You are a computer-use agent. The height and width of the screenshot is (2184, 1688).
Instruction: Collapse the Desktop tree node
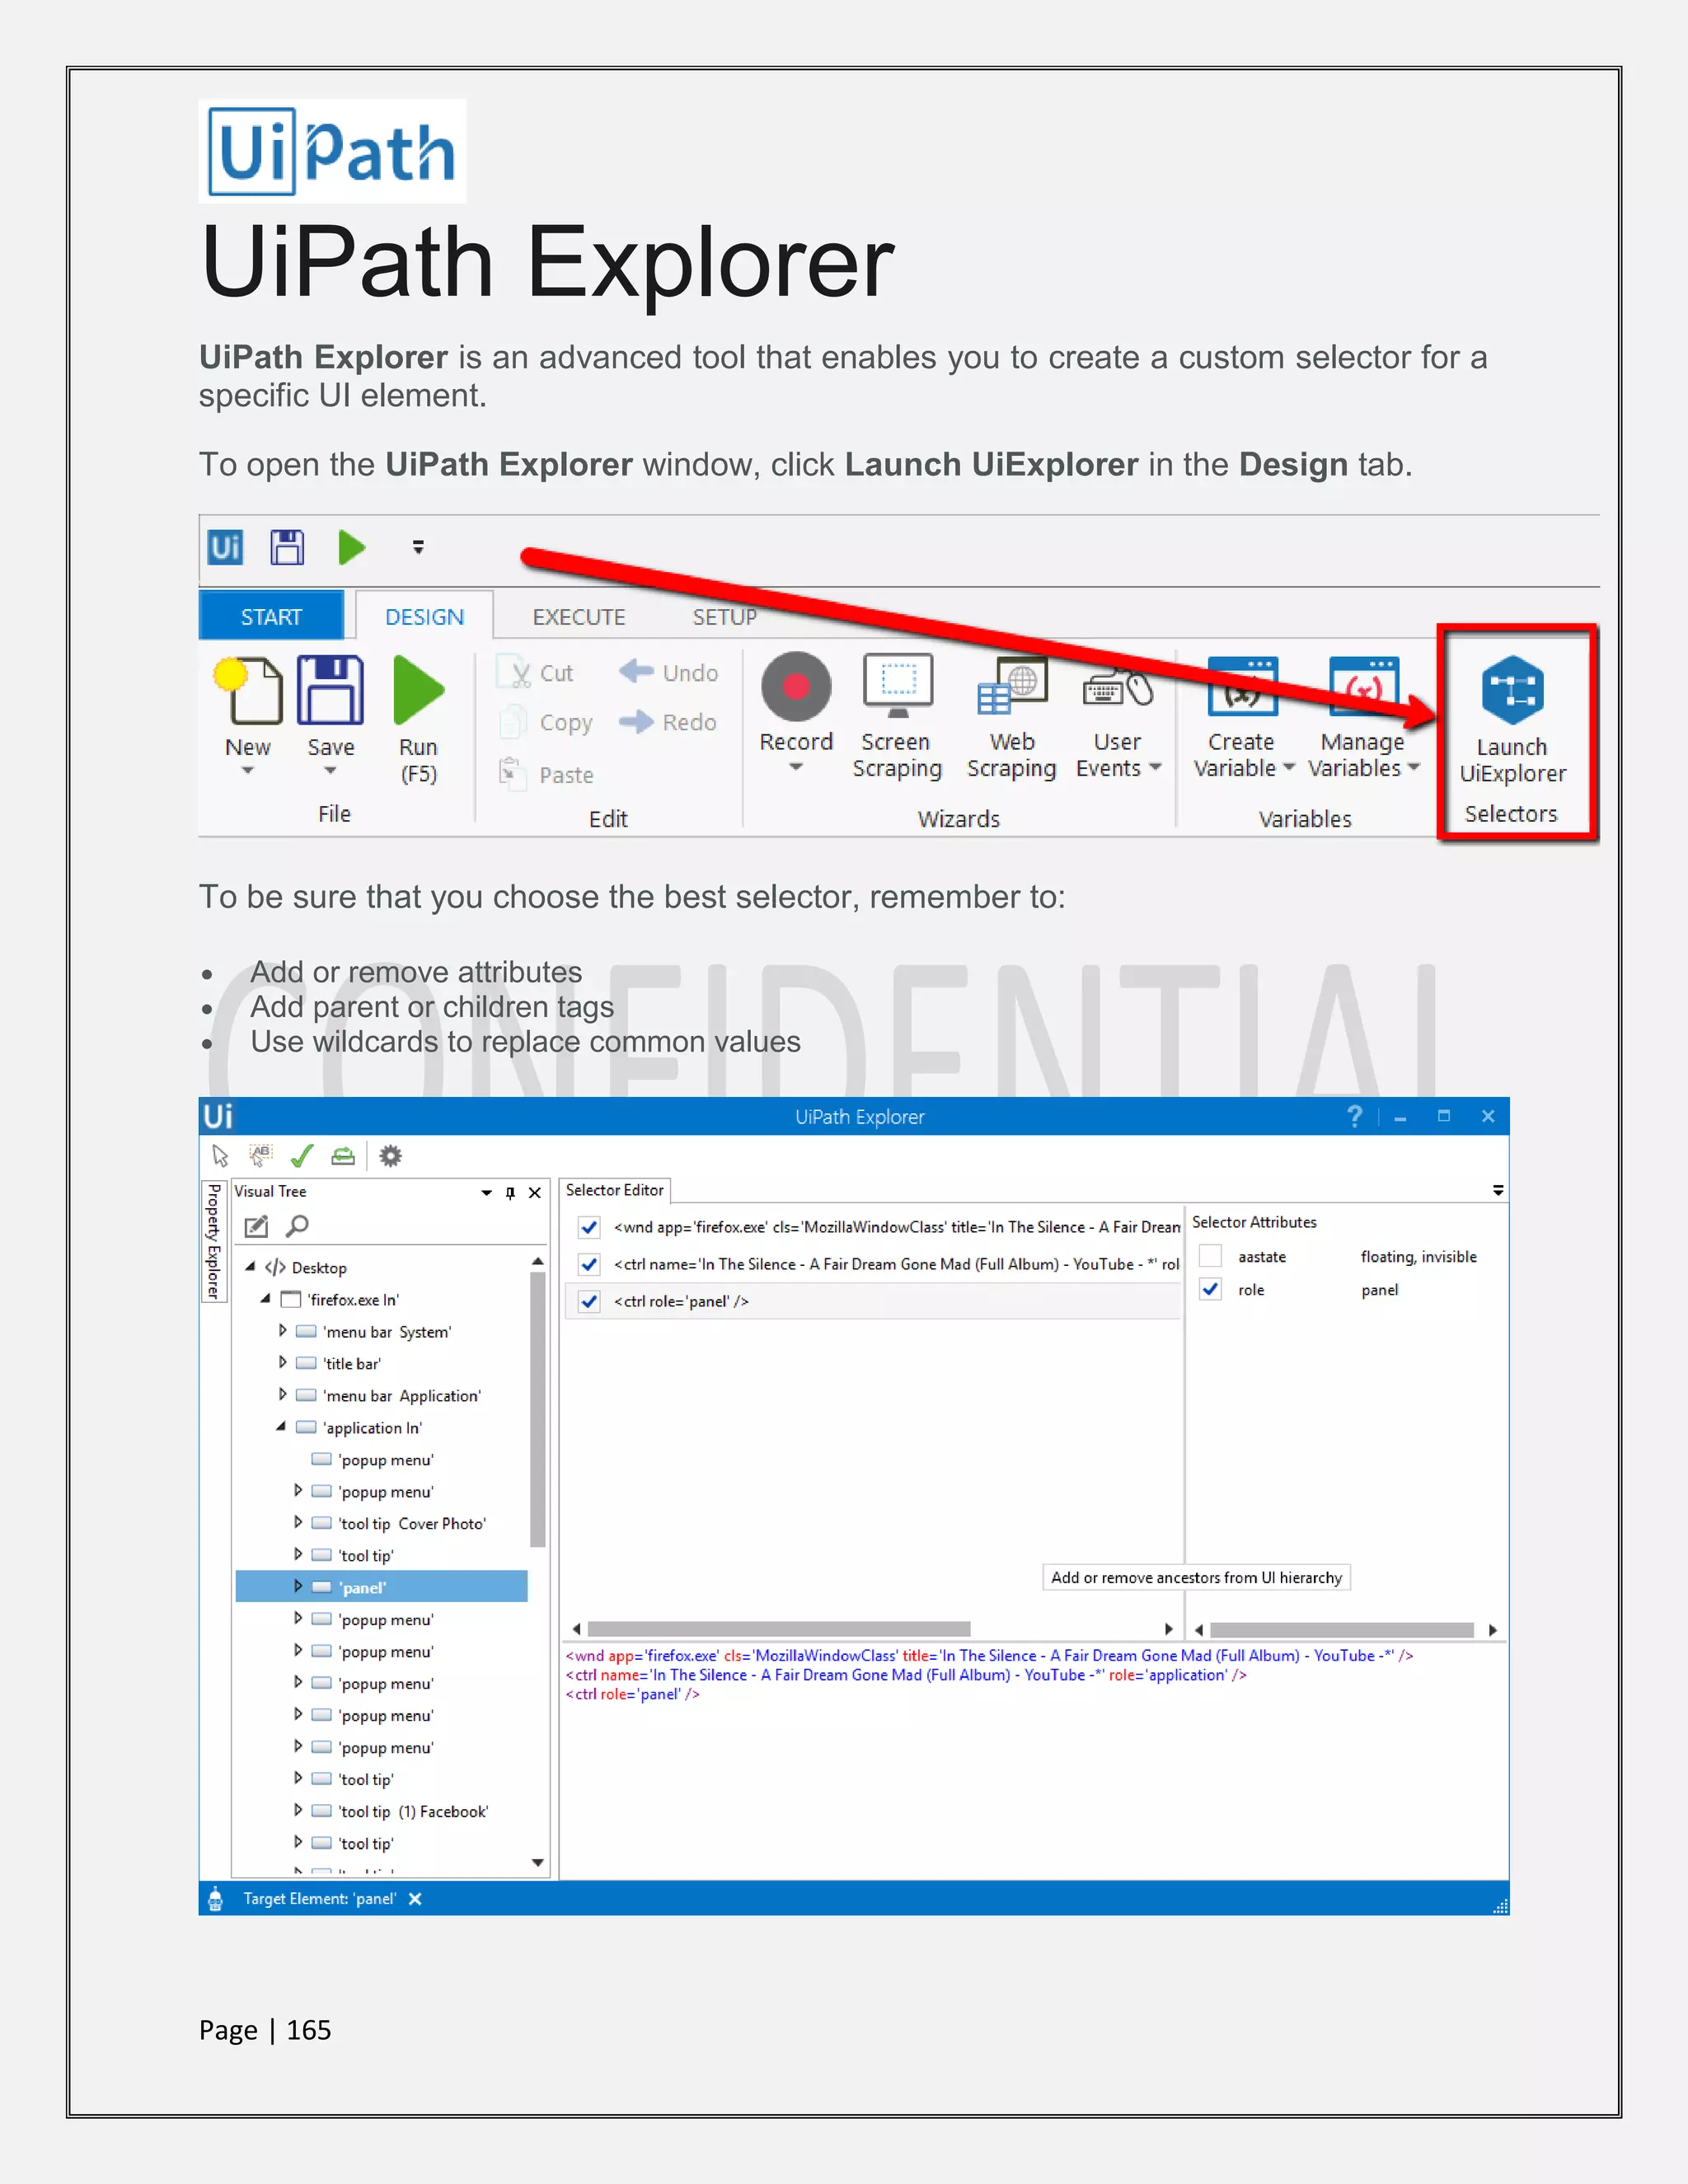[250, 1266]
